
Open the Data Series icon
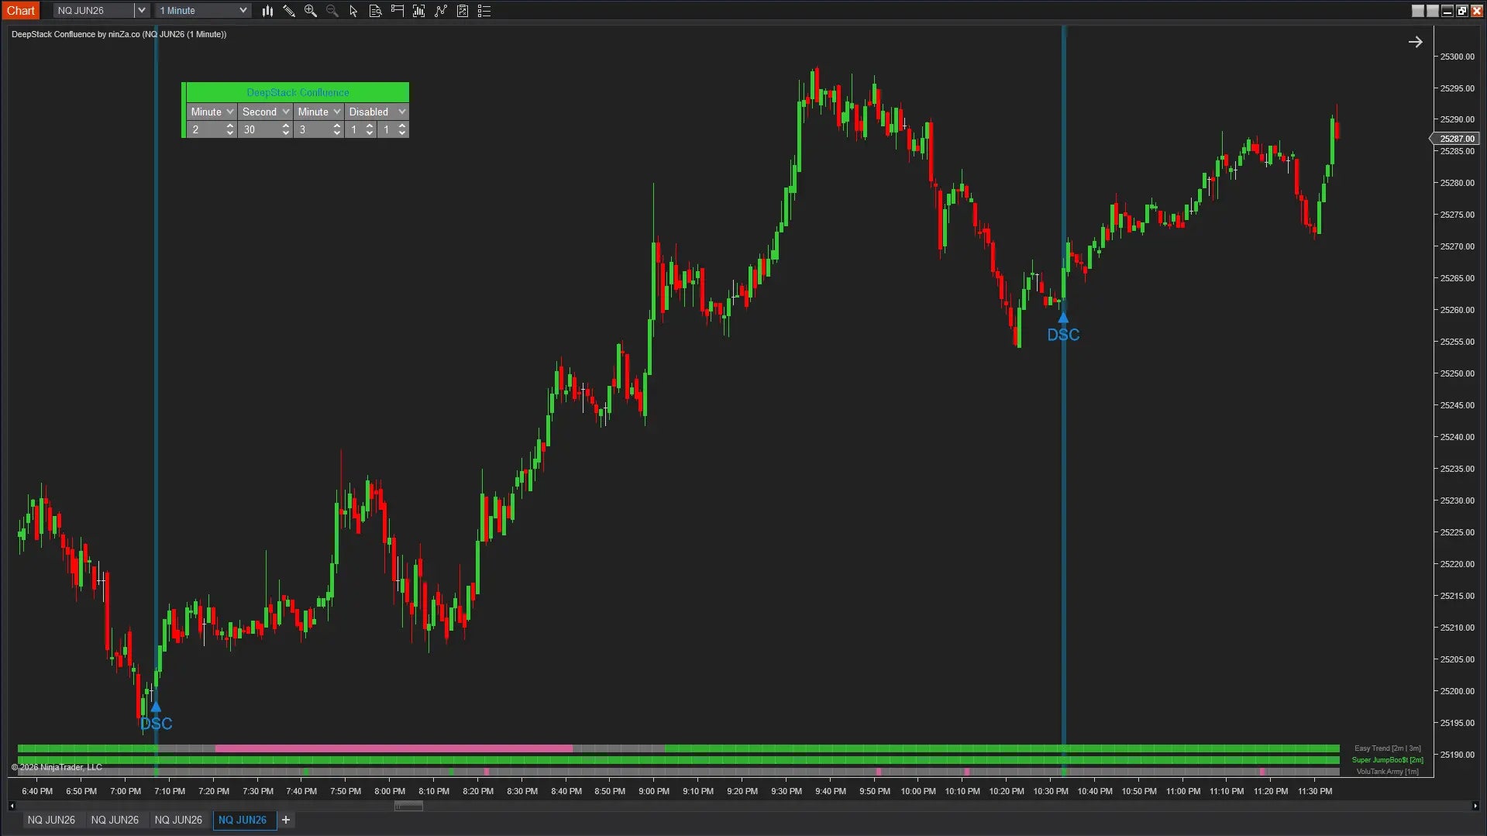pyautogui.click(x=419, y=11)
